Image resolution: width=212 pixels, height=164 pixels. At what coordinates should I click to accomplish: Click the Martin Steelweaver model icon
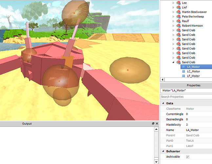pyautogui.click(x=179, y=12)
